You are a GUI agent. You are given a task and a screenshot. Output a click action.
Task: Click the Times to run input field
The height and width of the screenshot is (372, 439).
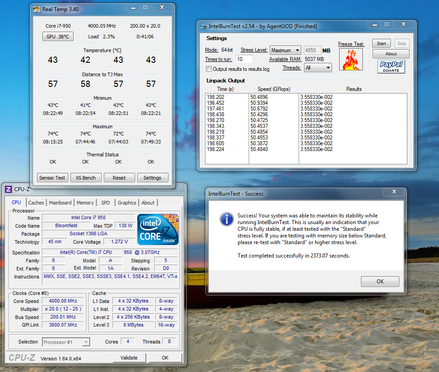[x=244, y=59]
